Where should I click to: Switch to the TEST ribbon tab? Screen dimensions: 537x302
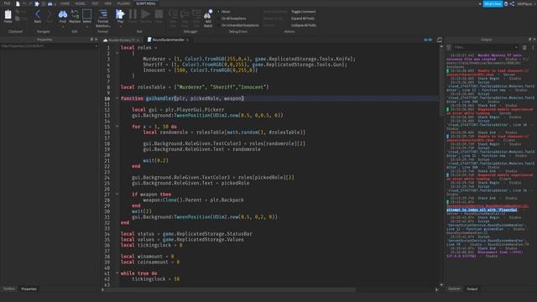click(x=95, y=3)
